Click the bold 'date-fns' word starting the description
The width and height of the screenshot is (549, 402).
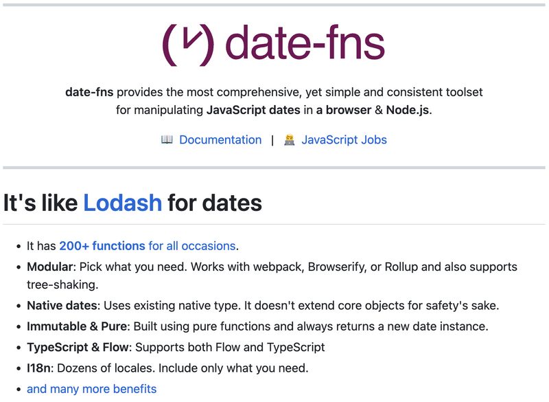(x=89, y=91)
